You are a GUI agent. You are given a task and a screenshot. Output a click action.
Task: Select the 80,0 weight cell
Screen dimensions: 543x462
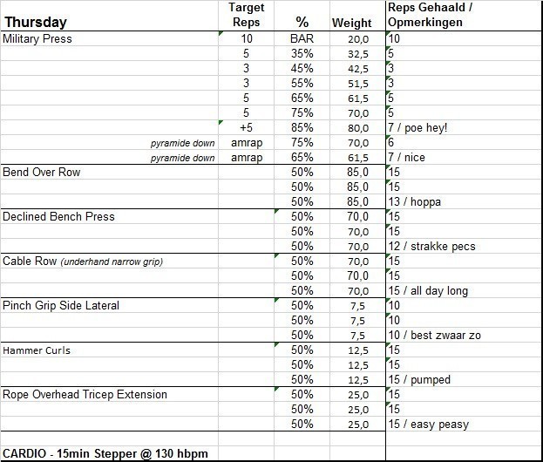pyautogui.click(x=358, y=128)
